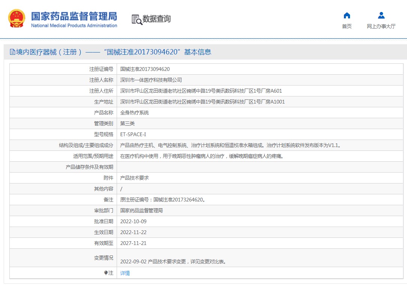
Task: Click the national emblem logo
Action: (x=17, y=18)
